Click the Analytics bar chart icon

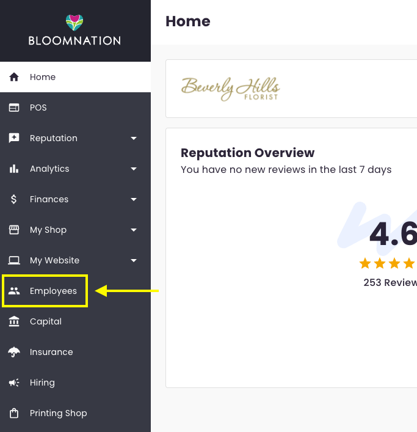click(x=14, y=169)
